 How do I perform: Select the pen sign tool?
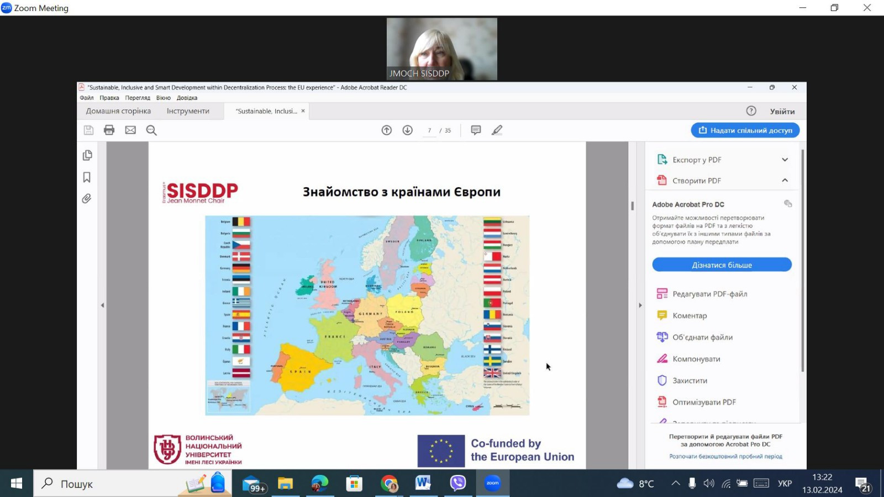tap(497, 130)
